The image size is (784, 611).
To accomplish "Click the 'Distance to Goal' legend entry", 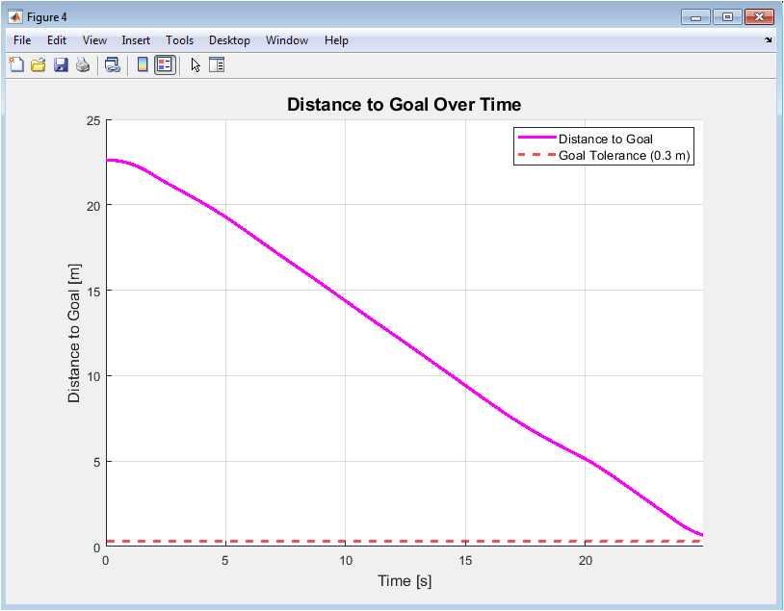I will click(x=605, y=139).
